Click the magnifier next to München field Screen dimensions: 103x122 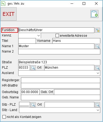[x=97, y=68]
